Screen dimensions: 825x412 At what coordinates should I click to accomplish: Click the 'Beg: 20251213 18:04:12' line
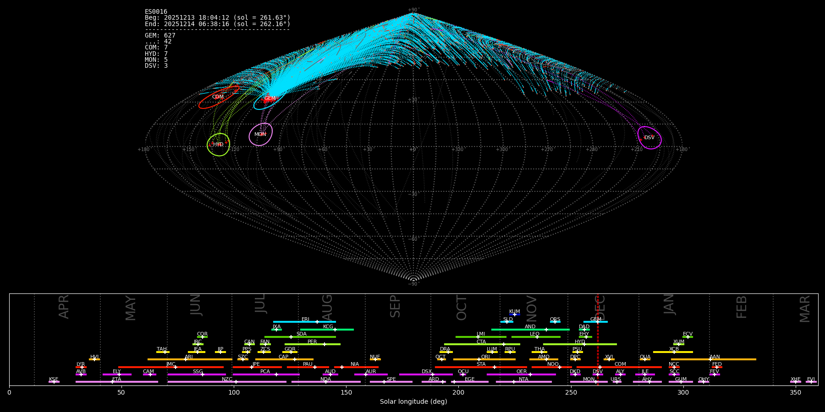[218, 18]
